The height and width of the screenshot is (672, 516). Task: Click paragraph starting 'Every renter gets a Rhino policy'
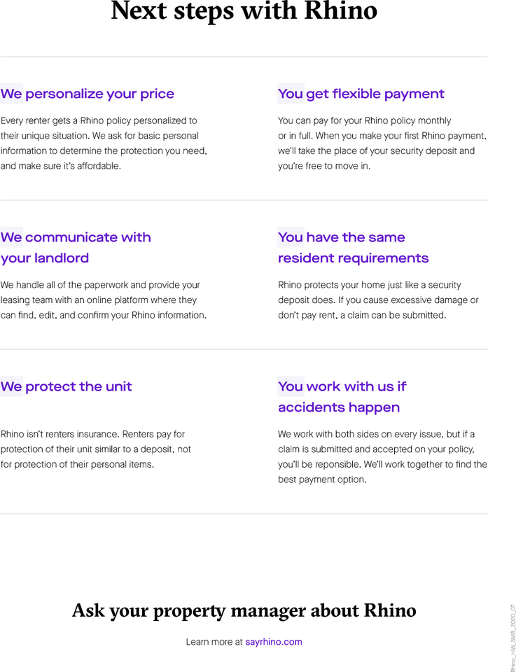tap(104, 143)
